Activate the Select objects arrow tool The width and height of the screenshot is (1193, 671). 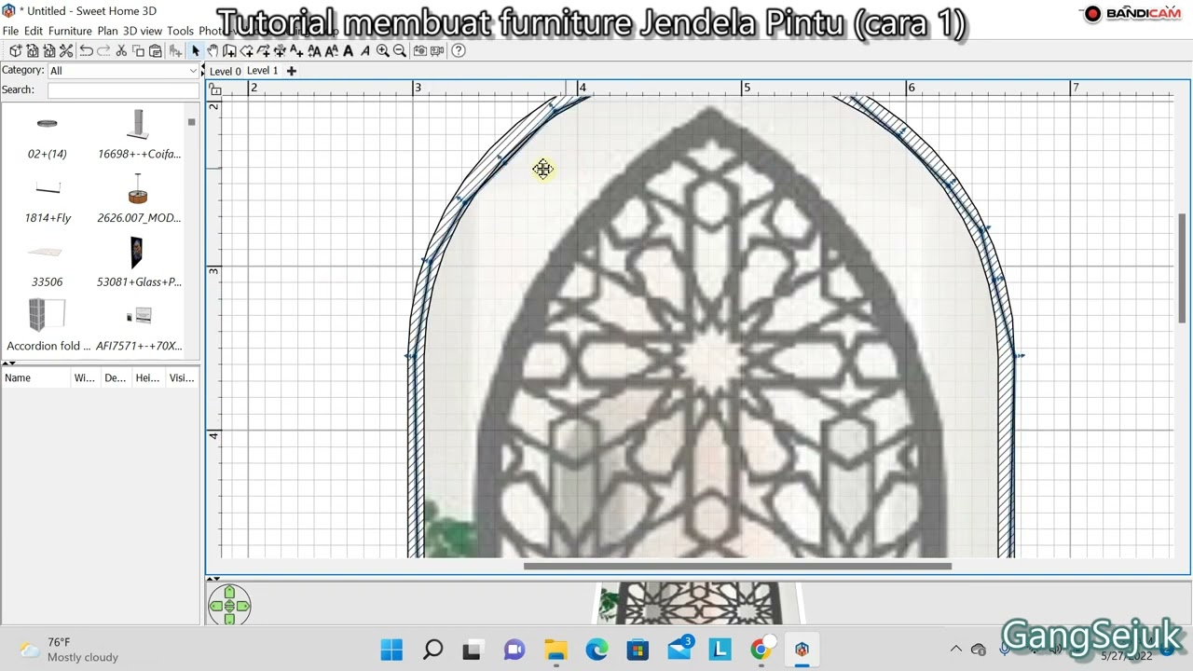[x=196, y=50]
